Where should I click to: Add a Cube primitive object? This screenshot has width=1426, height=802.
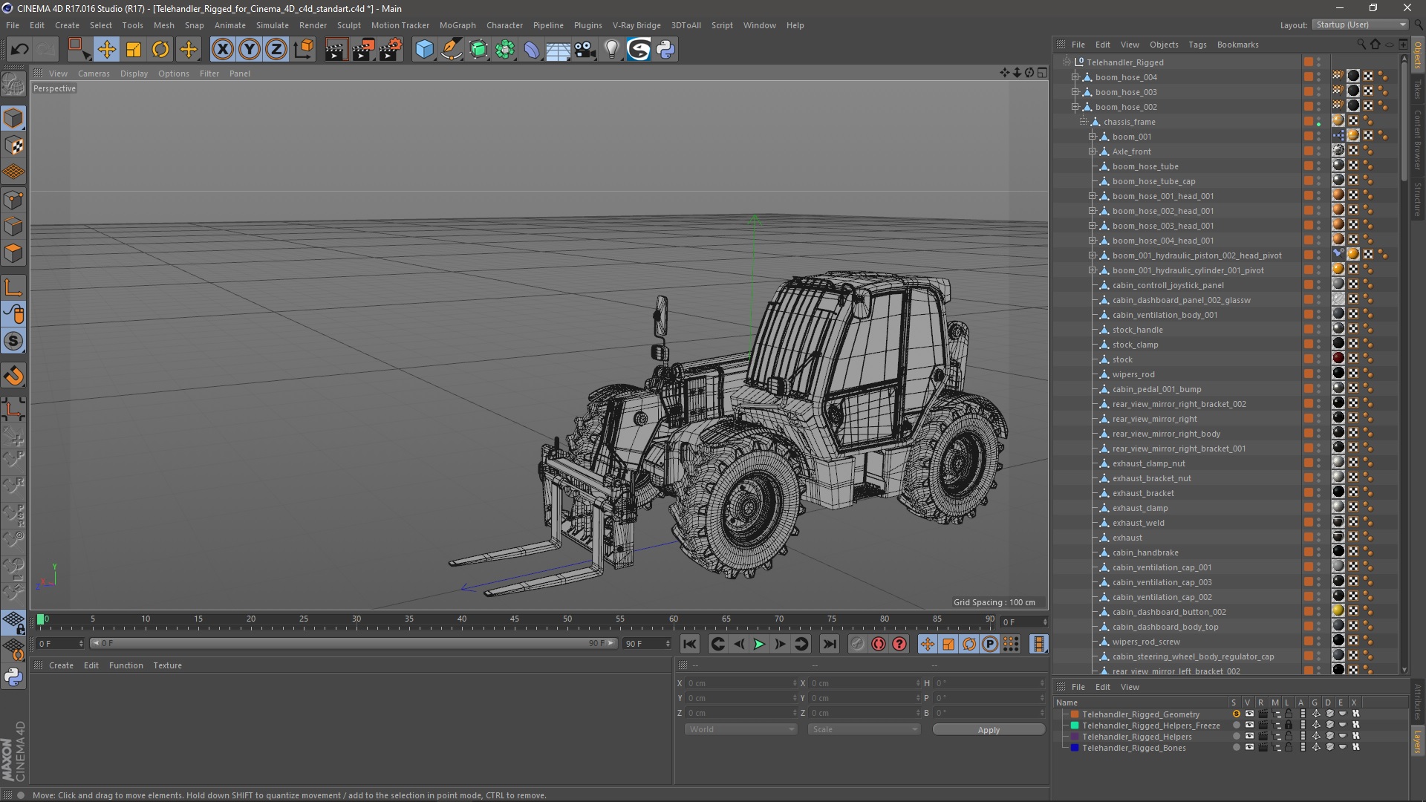pos(424,50)
